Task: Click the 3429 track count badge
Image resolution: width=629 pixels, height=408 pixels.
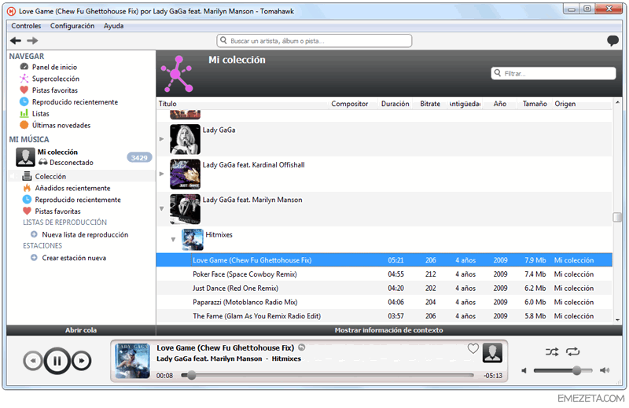Action: click(140, 158)
